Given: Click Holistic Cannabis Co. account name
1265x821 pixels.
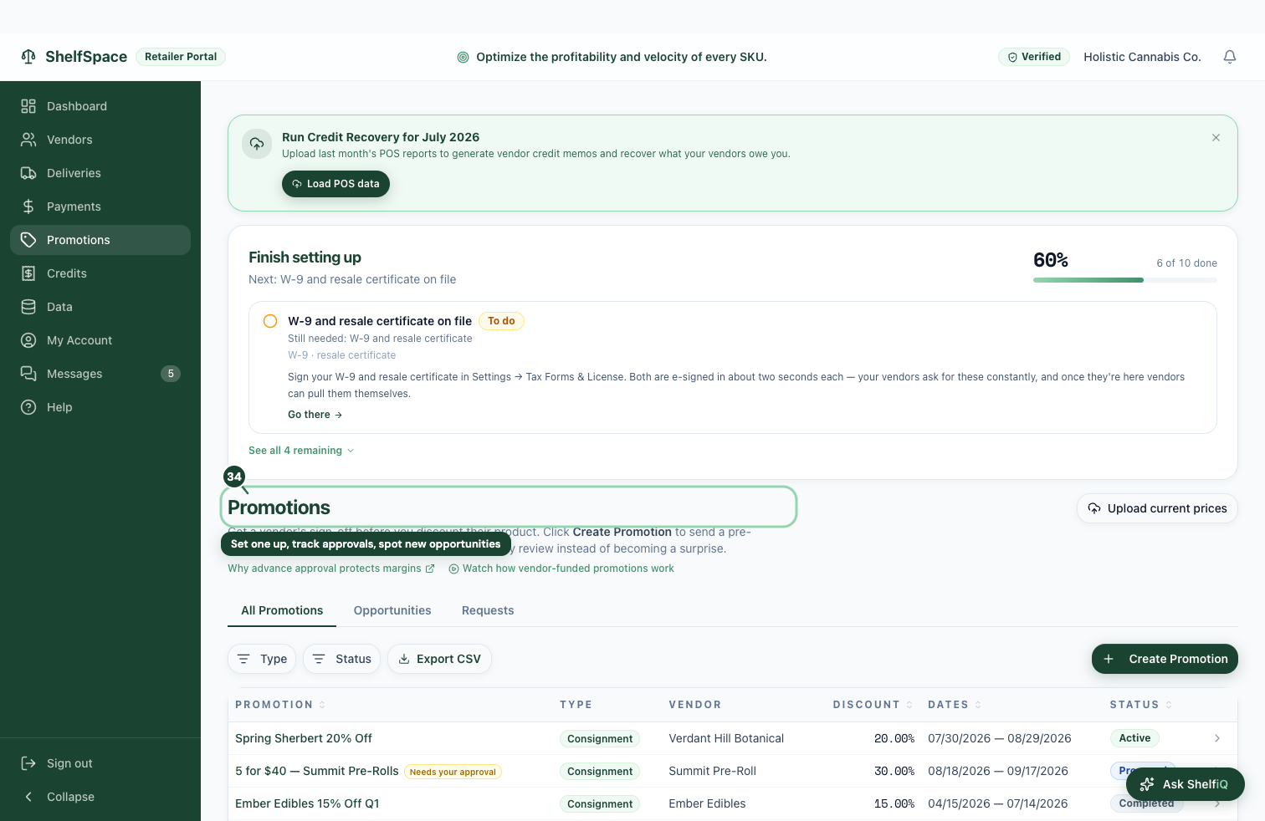Looking at the screenshot, I should pyautogui.click(x=1142, y=57).
